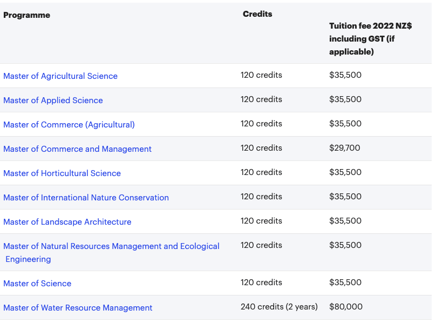This screenshot has width=436, height=323.
Task: Open the Master of Horticultural Science link
Action: coord(62,173)
